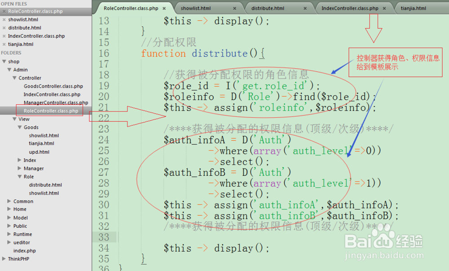Switch to the showlist.html tab
The image size is (449, 271).
point(196,8)
